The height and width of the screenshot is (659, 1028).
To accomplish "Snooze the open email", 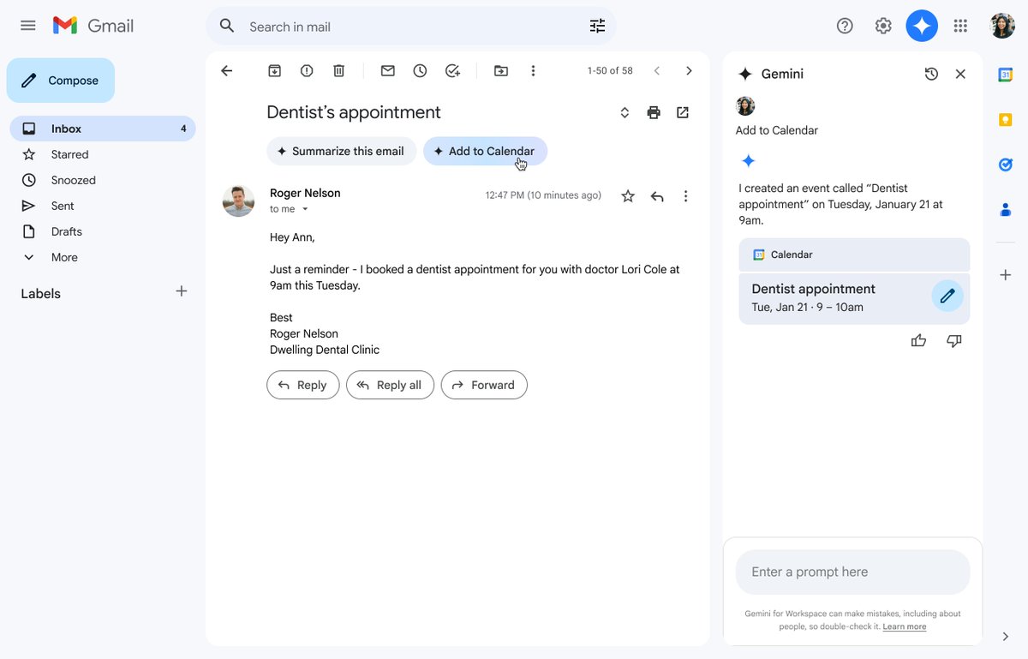I will pos(420,70).
